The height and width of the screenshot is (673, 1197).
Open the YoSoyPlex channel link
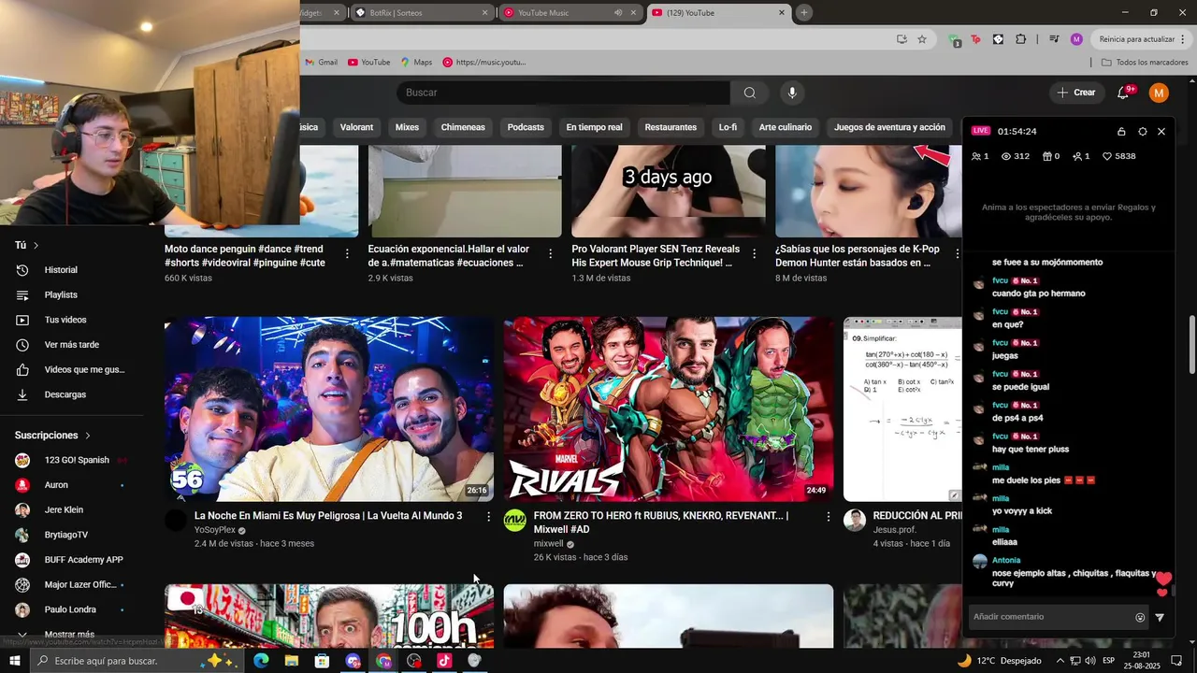click(x=215, y=530)
